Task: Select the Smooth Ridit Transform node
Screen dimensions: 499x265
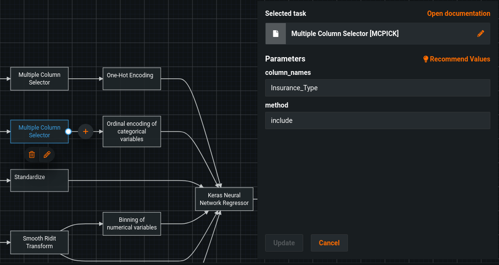Action: (x=39, y=242)
